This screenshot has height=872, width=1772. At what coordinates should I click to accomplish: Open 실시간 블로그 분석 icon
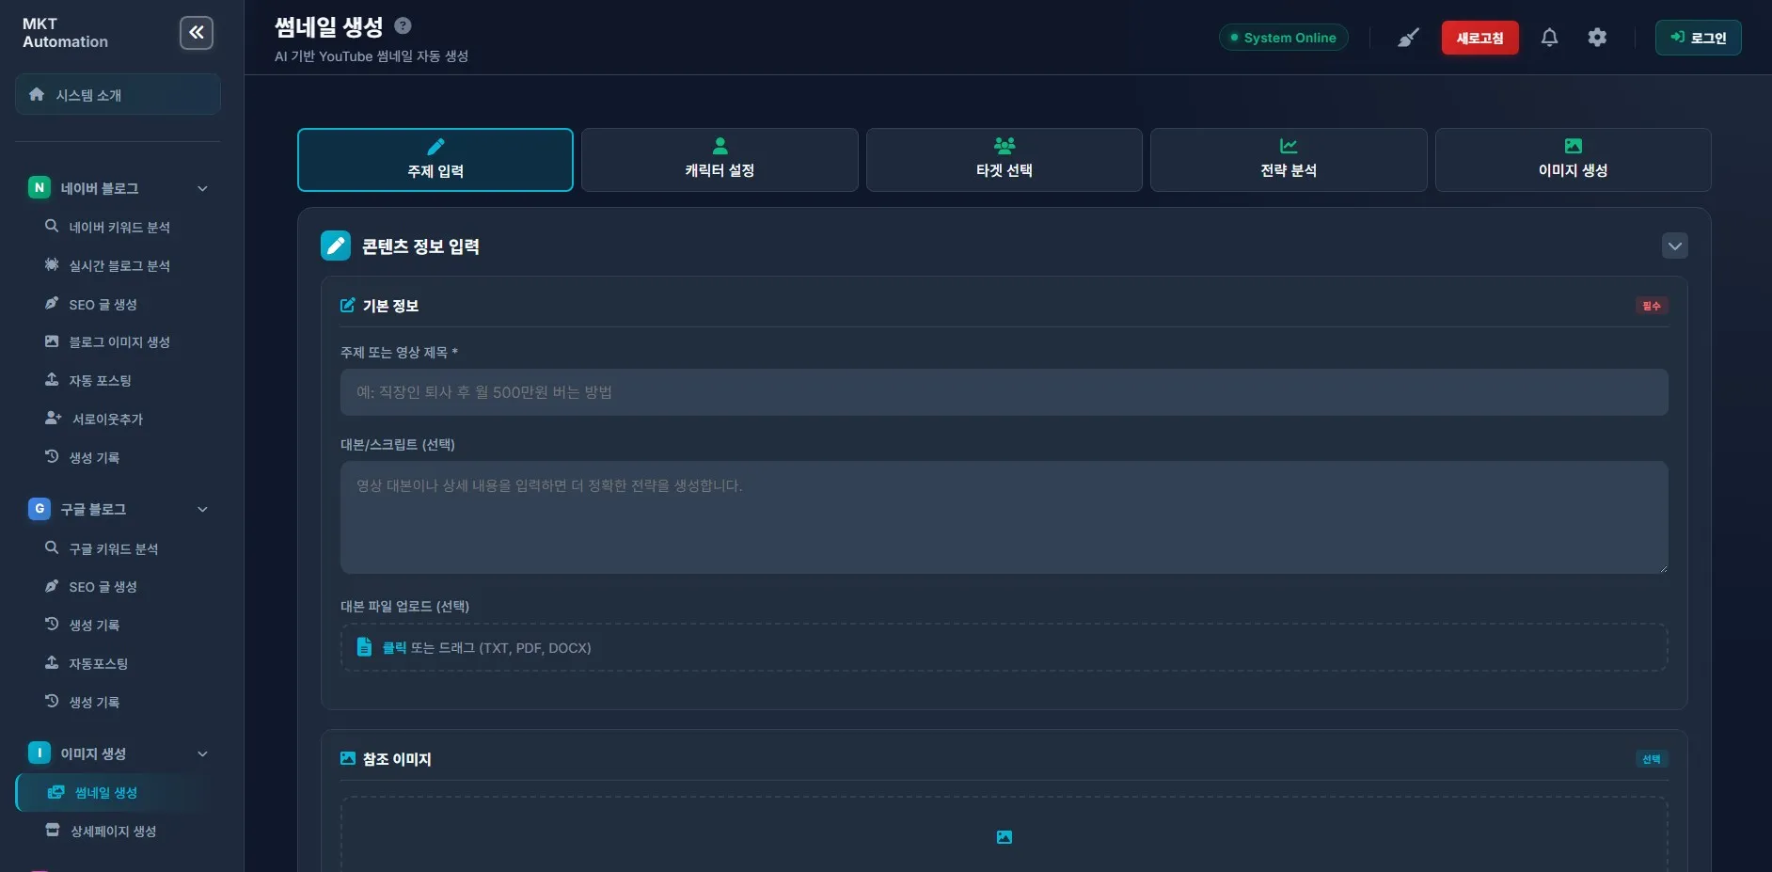point(52,264)
